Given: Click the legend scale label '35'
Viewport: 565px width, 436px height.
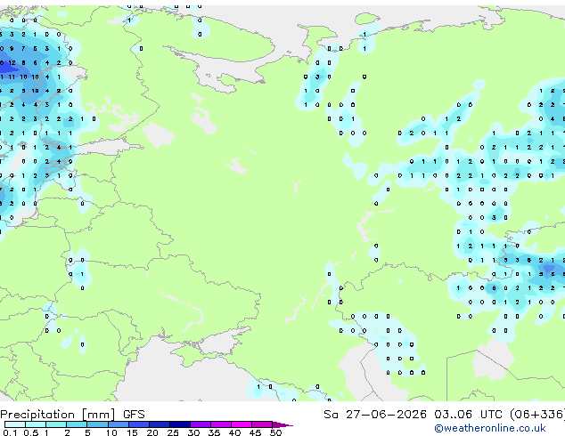Looking at the screenshot, I should [x=214, y=432].
